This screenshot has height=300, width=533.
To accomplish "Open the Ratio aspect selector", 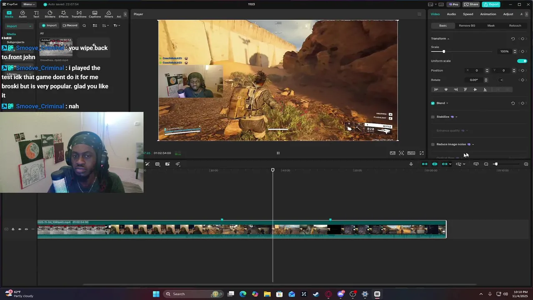I will [x=411, y=153].
